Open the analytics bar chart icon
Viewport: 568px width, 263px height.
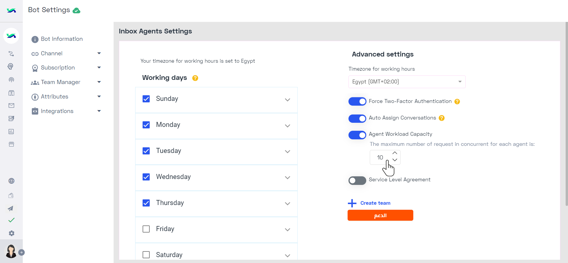tap(11, 132)
